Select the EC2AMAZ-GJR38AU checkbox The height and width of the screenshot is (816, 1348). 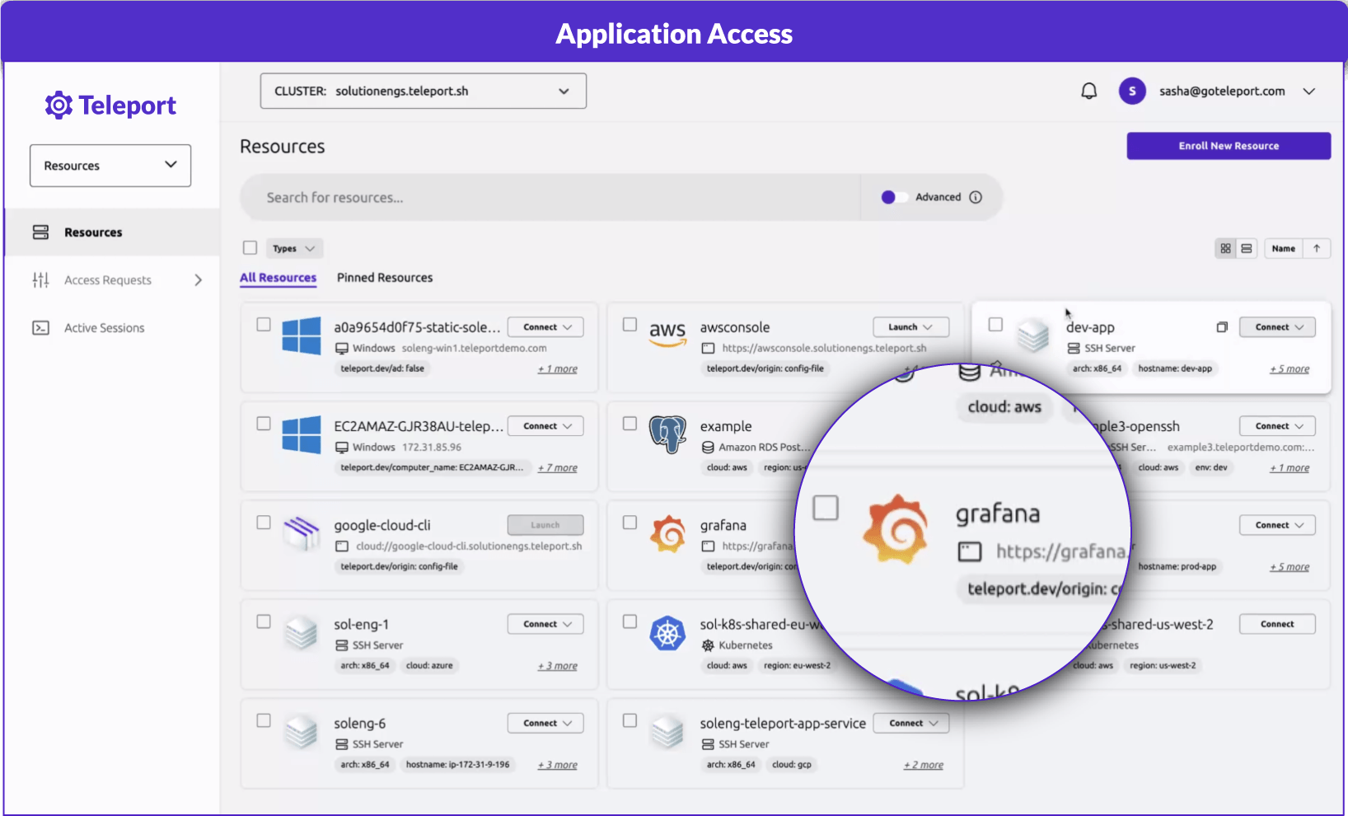pos(264,424)
